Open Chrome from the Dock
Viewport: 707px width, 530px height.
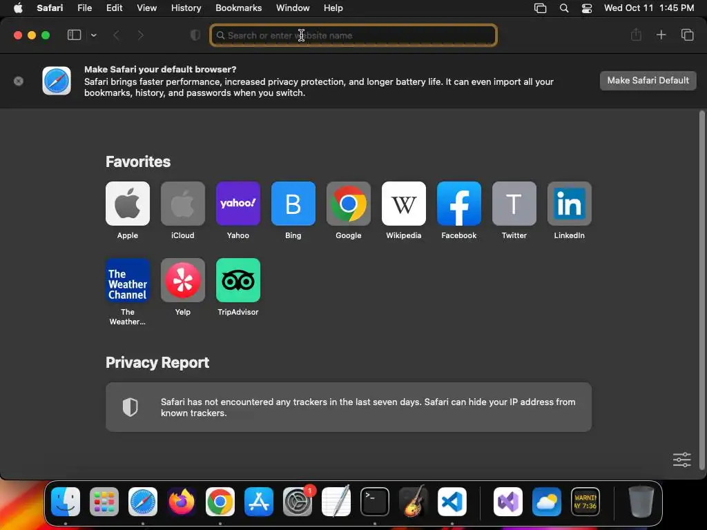tap(220, 502)
